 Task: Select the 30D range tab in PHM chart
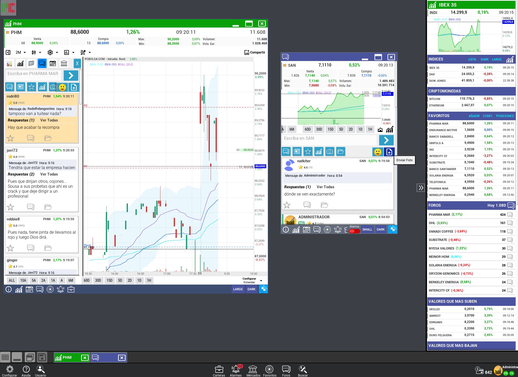pos(98,280)
